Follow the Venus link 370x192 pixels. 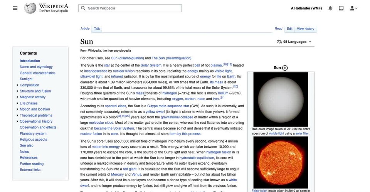136,175
